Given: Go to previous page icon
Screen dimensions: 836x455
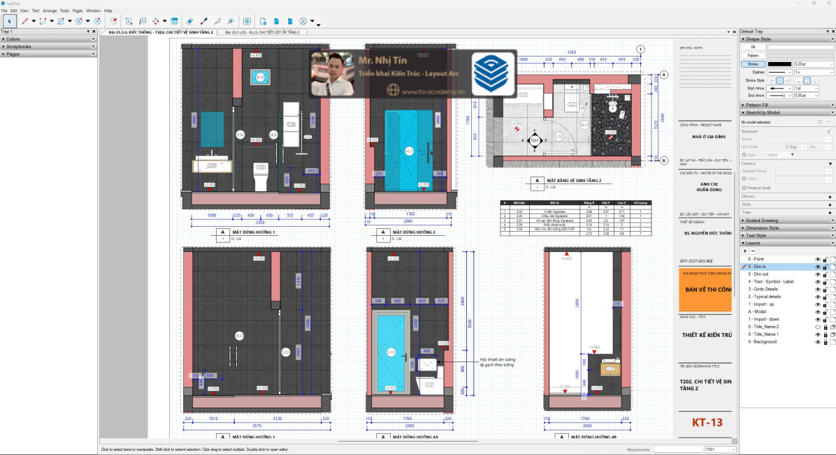Looking at the screenshot, I should tap(276, 22).
